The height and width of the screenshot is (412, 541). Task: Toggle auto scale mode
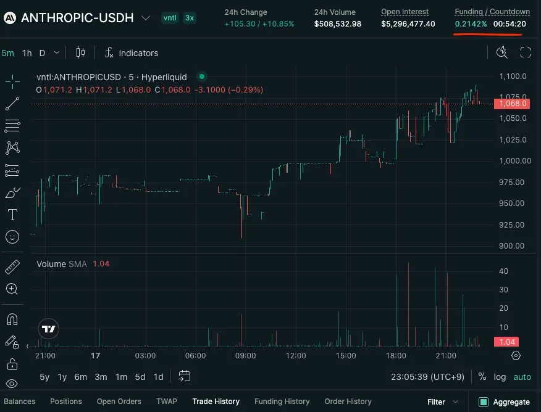coord(522,377)
